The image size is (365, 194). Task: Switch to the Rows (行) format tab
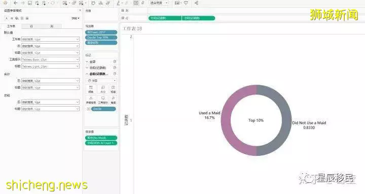click(31, 26)
